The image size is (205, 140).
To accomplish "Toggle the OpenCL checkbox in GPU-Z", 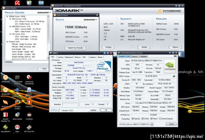I will pyautogui.click(x=133, y=119).
